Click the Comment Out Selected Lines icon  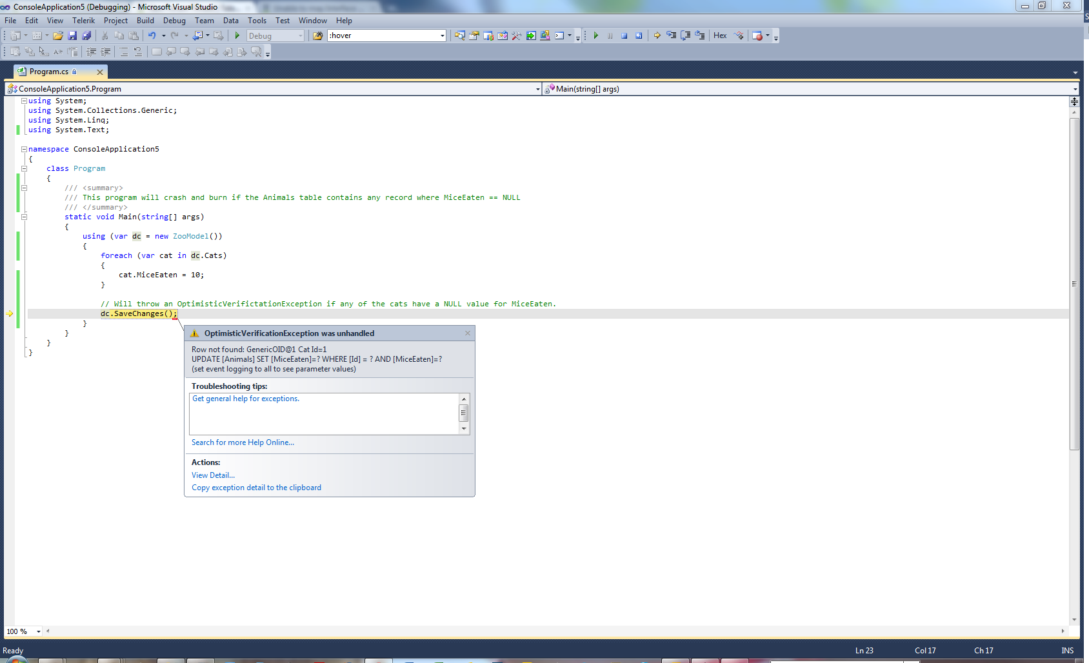point(124,52)
